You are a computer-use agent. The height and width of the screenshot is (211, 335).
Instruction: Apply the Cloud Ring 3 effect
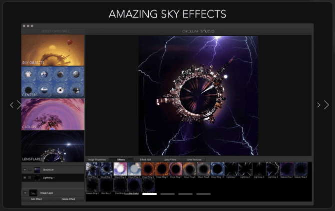(120, 169)
